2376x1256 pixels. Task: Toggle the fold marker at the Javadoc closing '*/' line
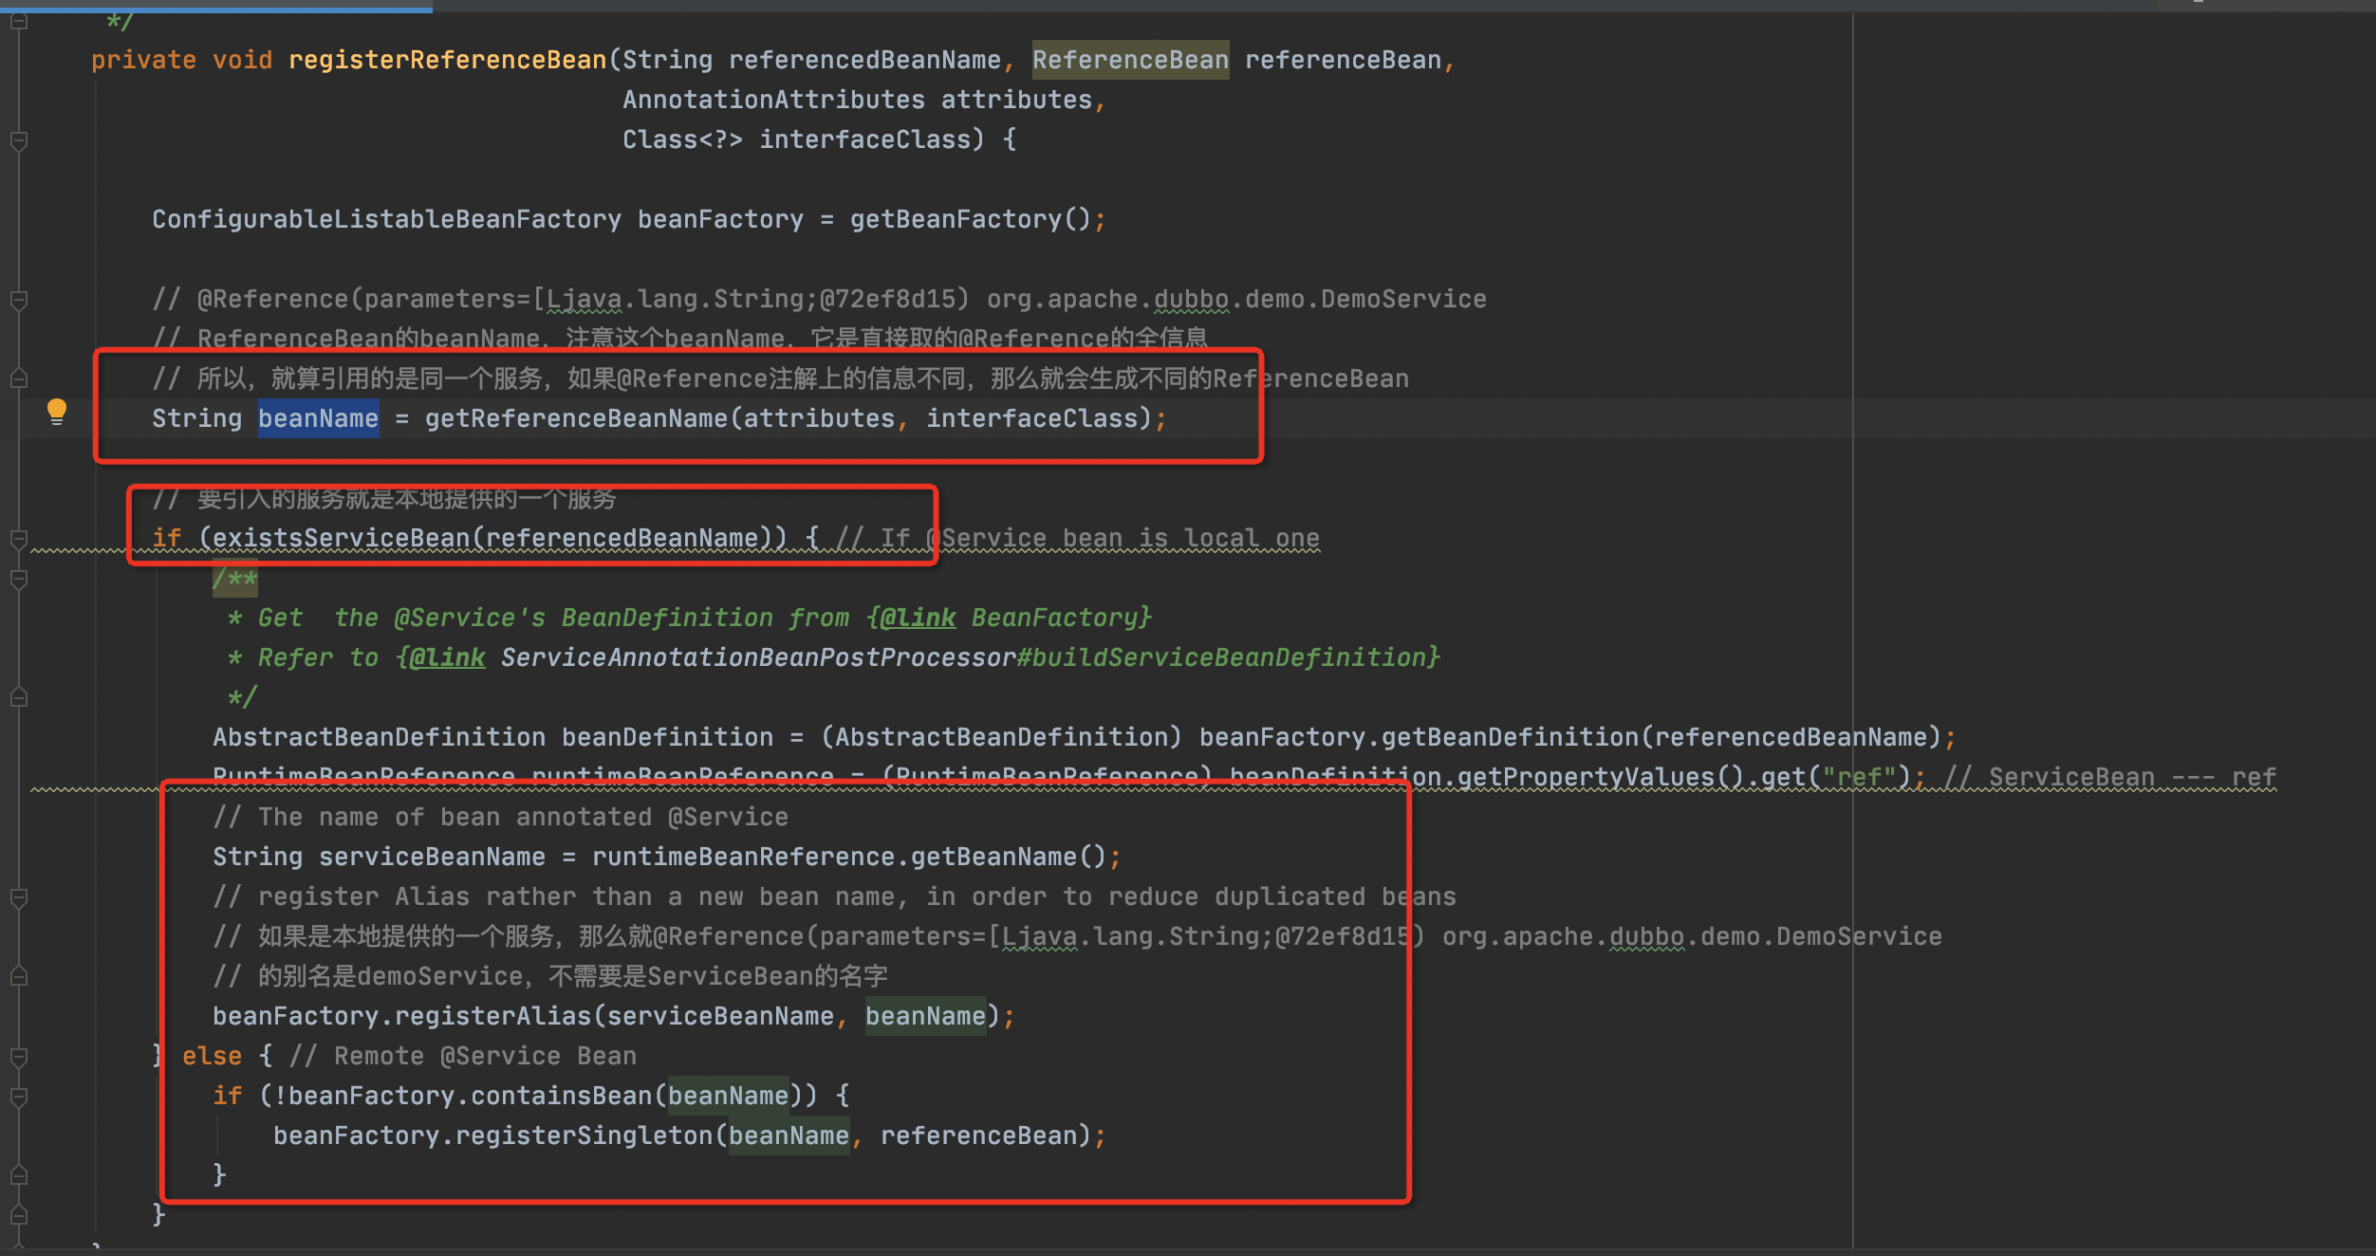click(x=18, y=698)
